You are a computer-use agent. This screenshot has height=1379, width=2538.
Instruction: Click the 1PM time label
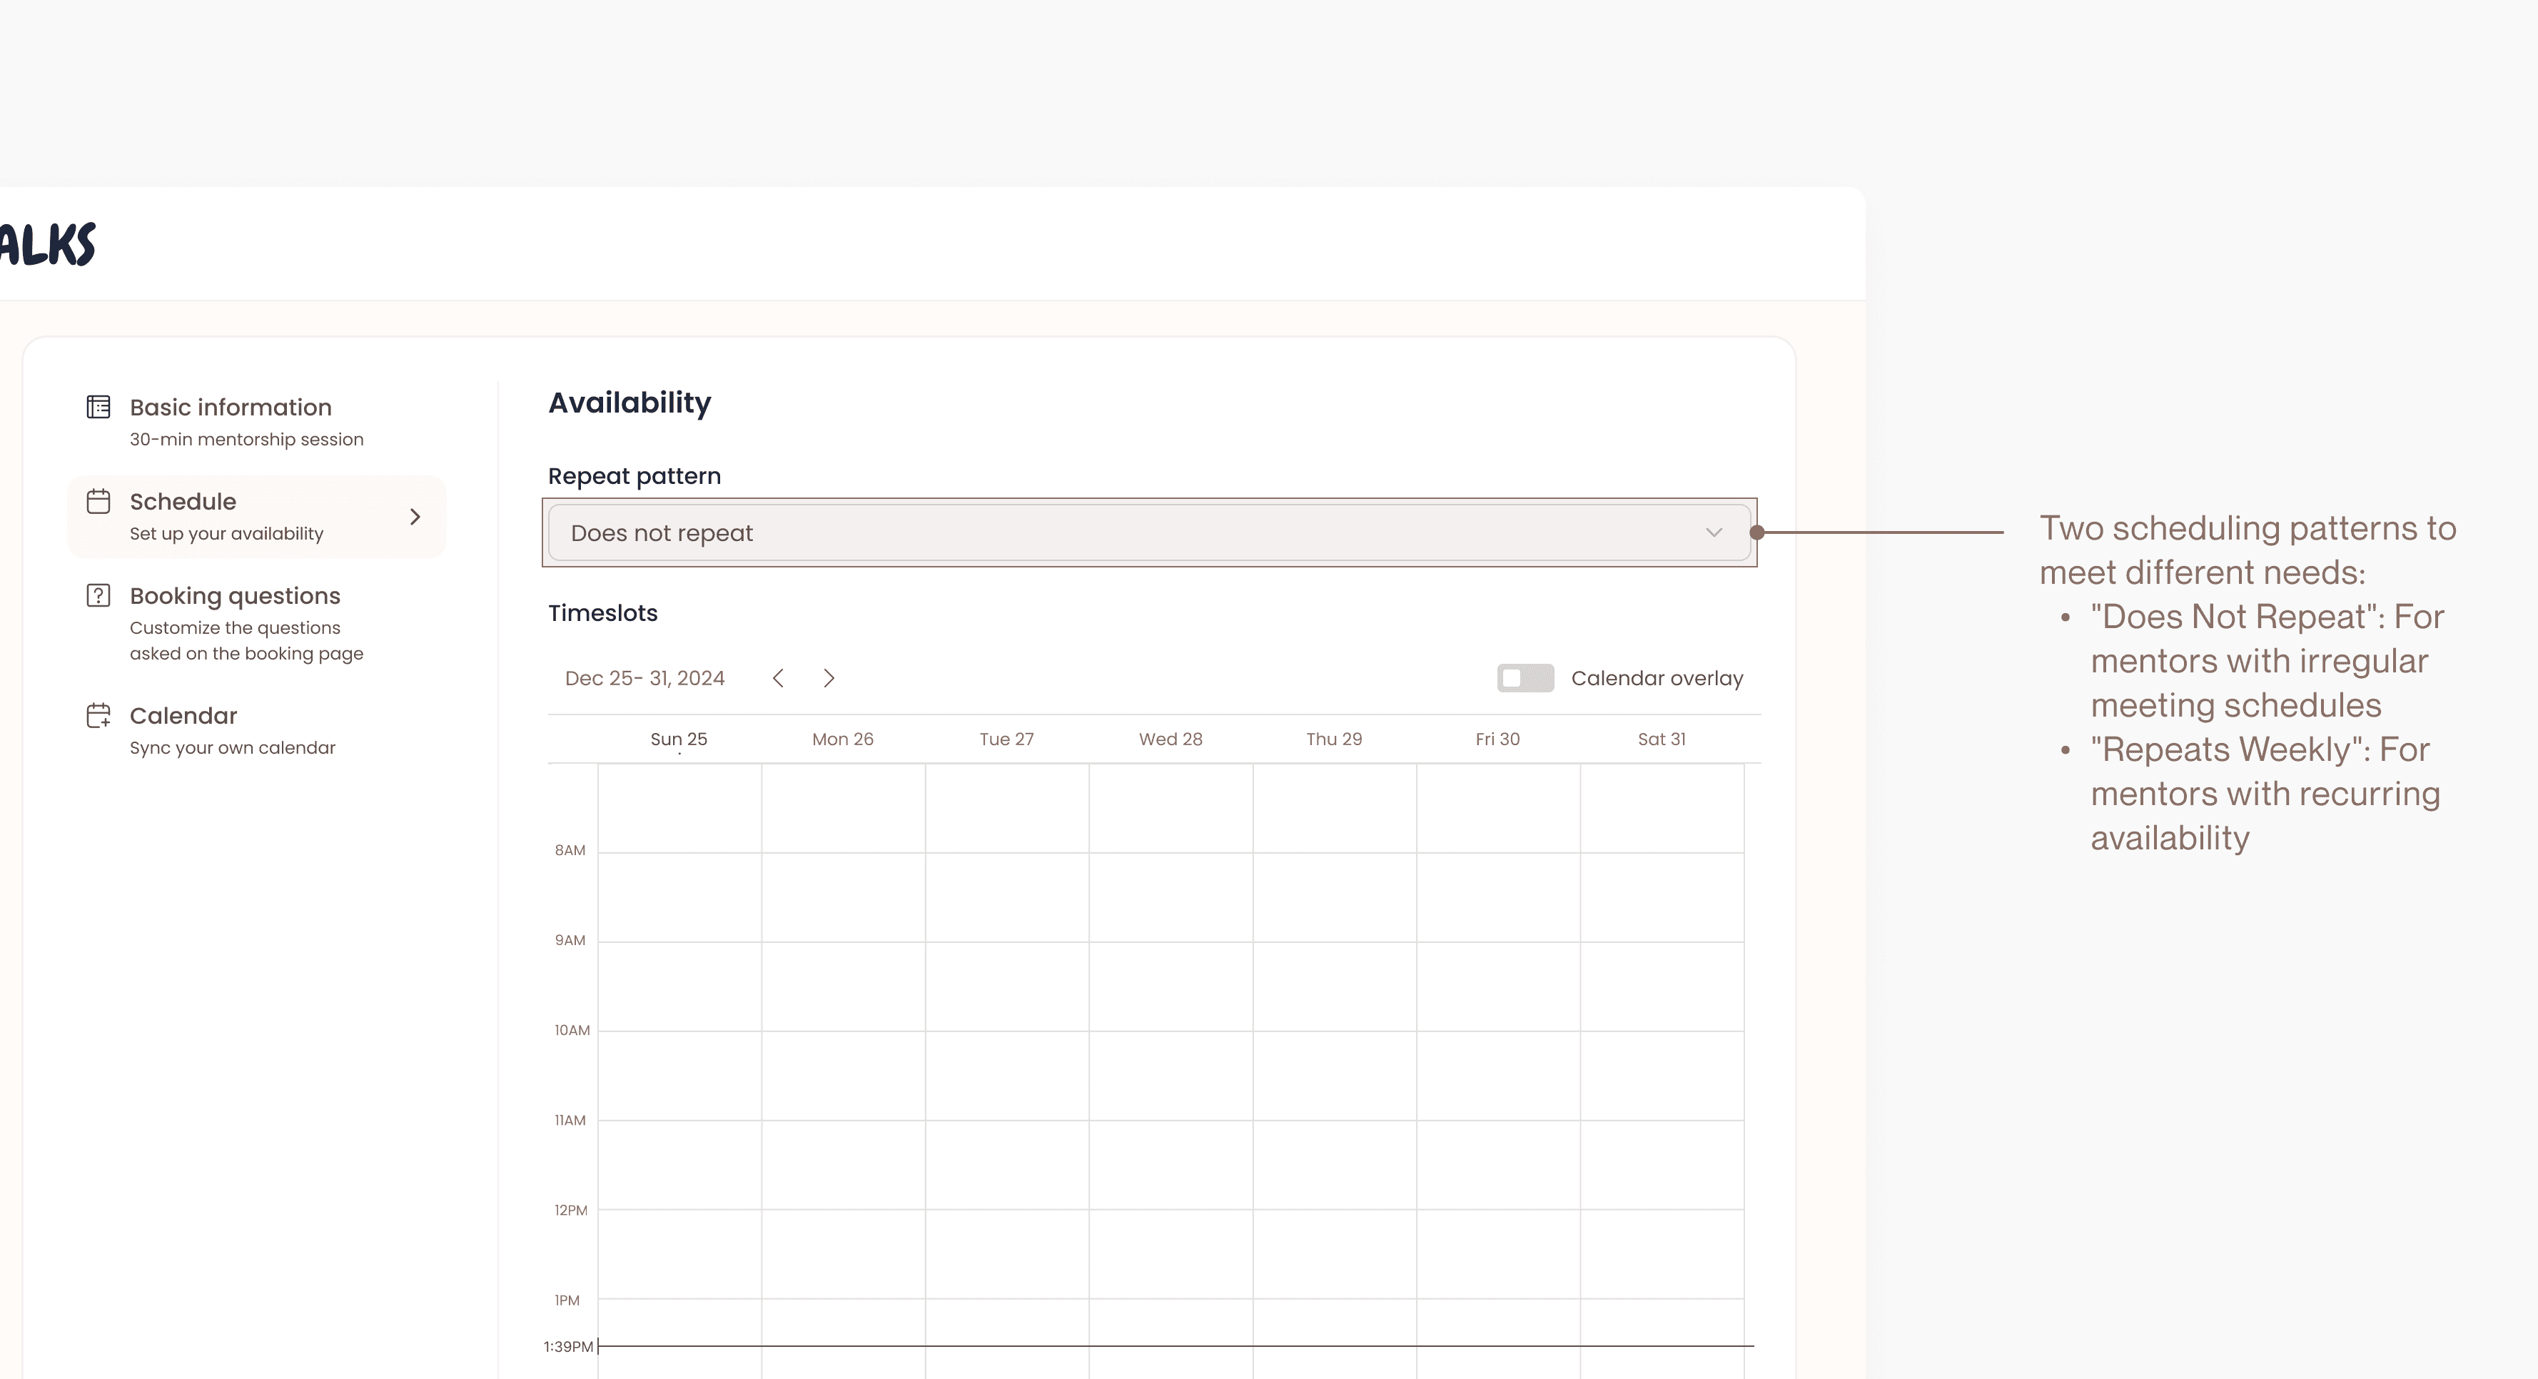(x=567, y=1300)
